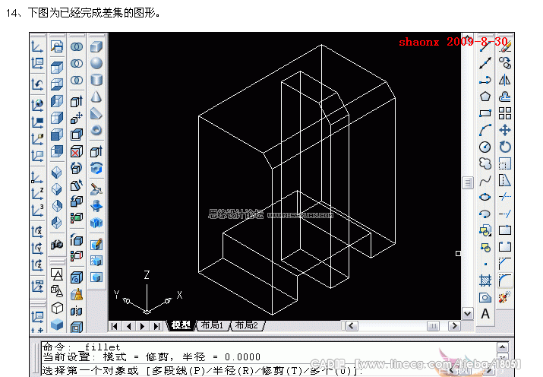
Task: Select the Rectangle draw tool
Action: [485, 113]
